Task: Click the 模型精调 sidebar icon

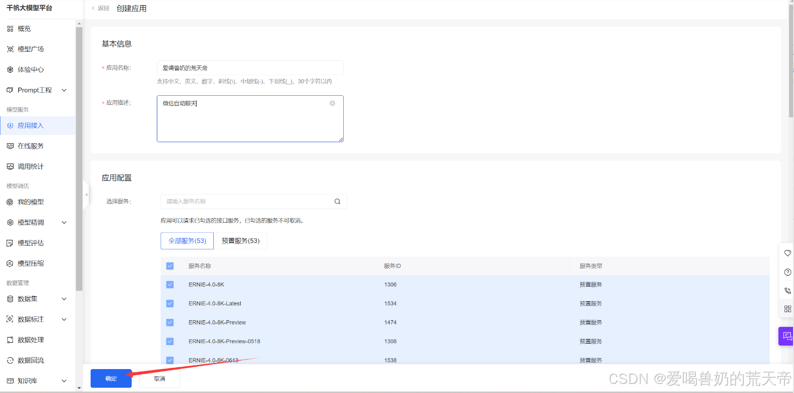Action: 10,223
